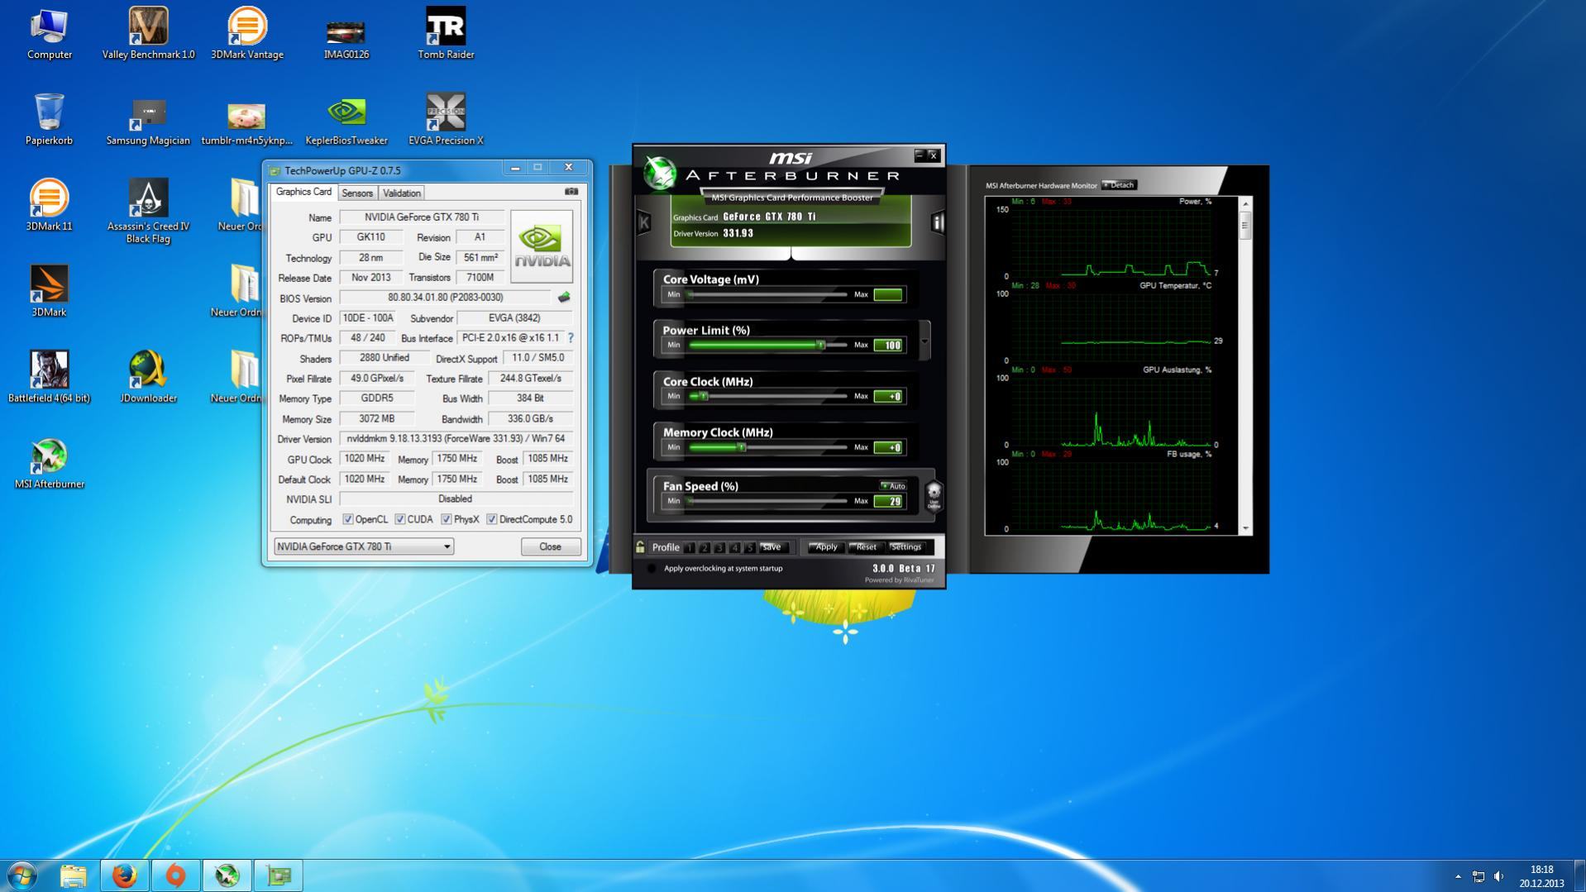Click the taskbar volume speaker icon
Image resolution: width=1586 pixels, height=892 pixels.
[1498, 876]
